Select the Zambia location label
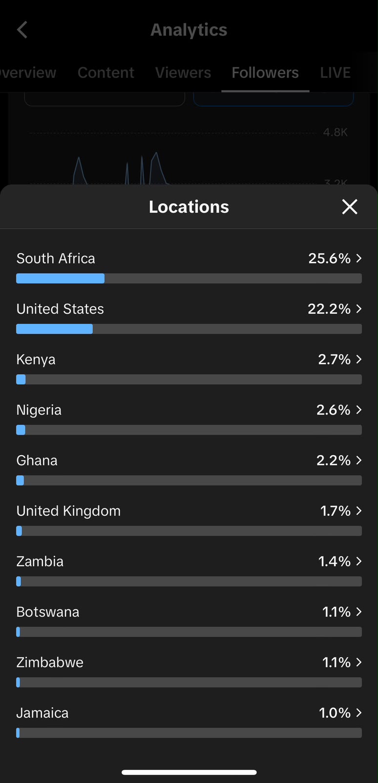Screen dimensions: 378x783 pos(40,561)
